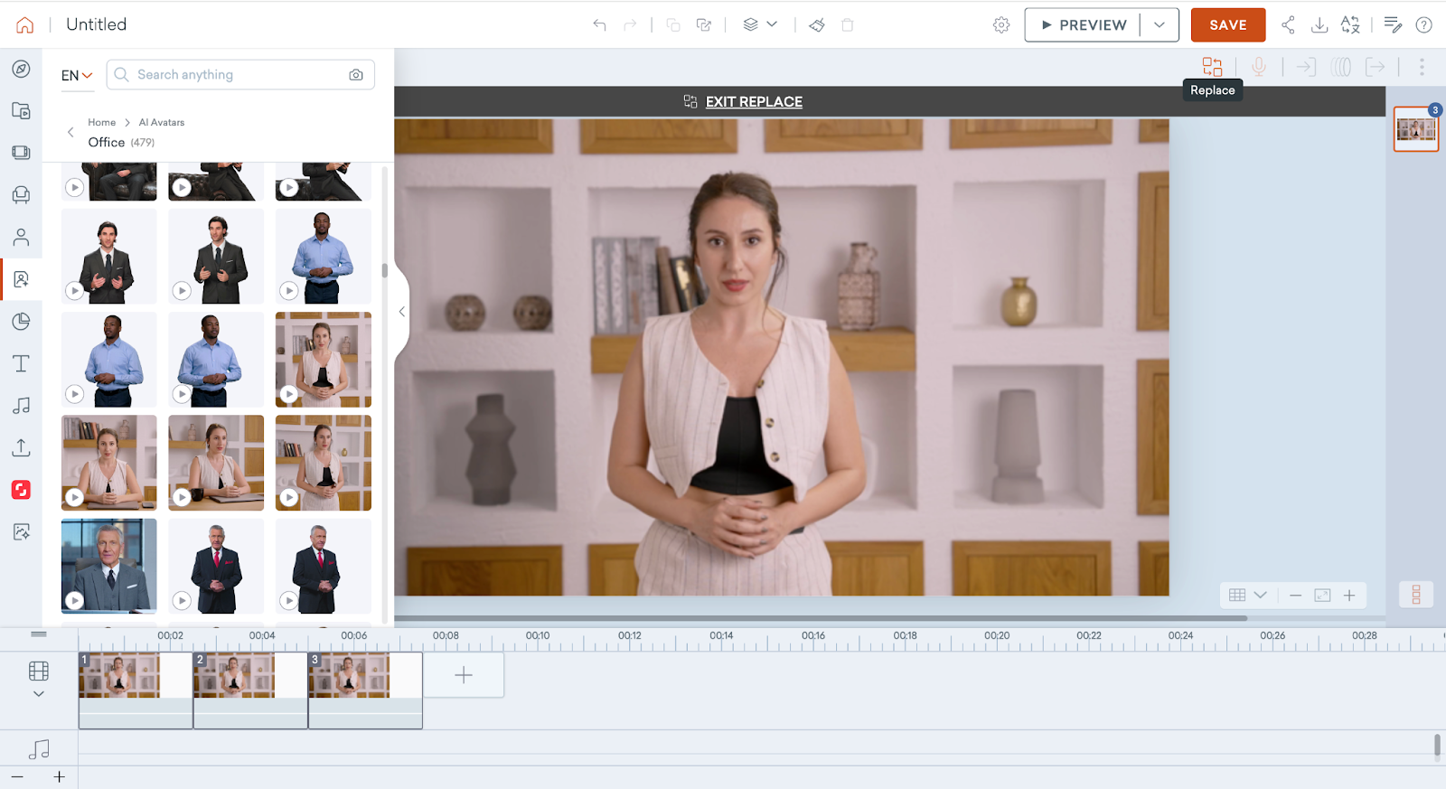Expand the layers dropdown in toolbar
1446x789 pixels.
tap(760, 24)
